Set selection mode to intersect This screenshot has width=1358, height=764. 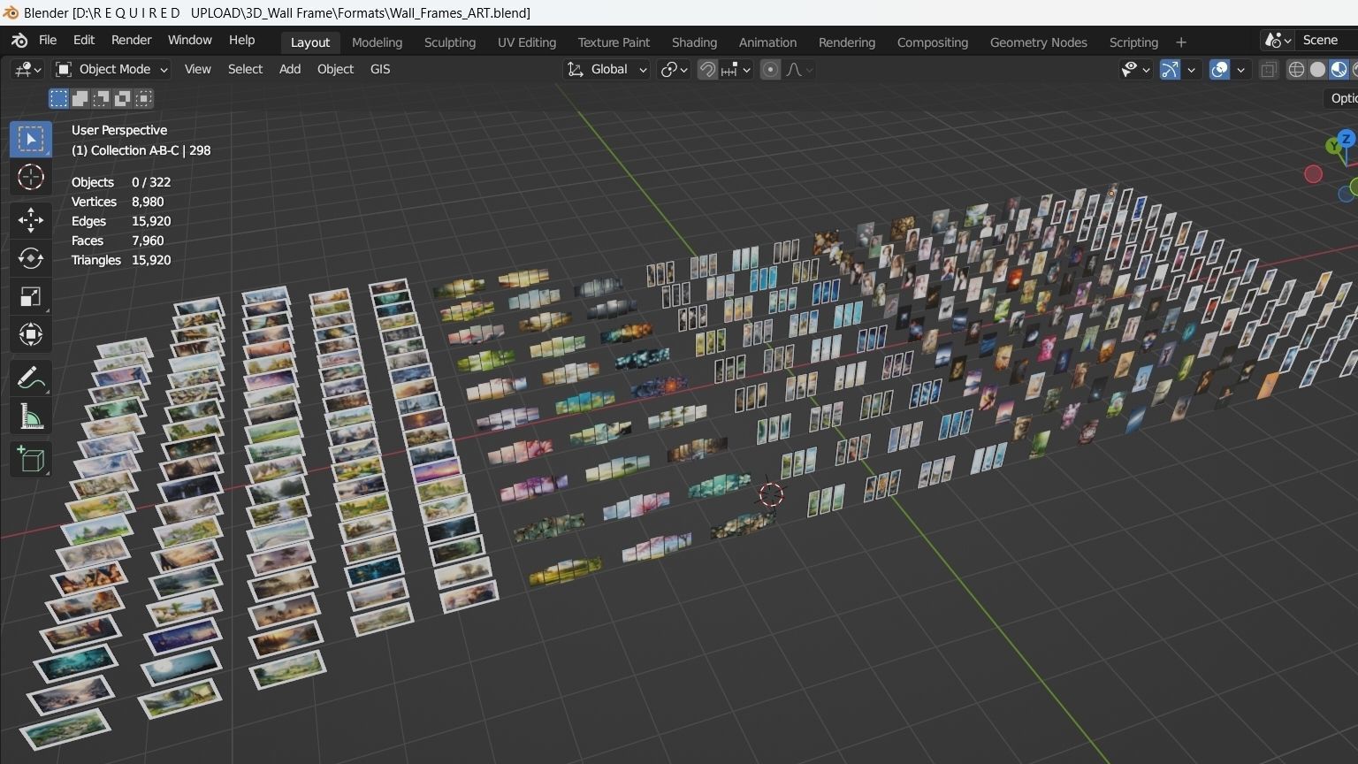pyautogui.click(x=143, y=98)
